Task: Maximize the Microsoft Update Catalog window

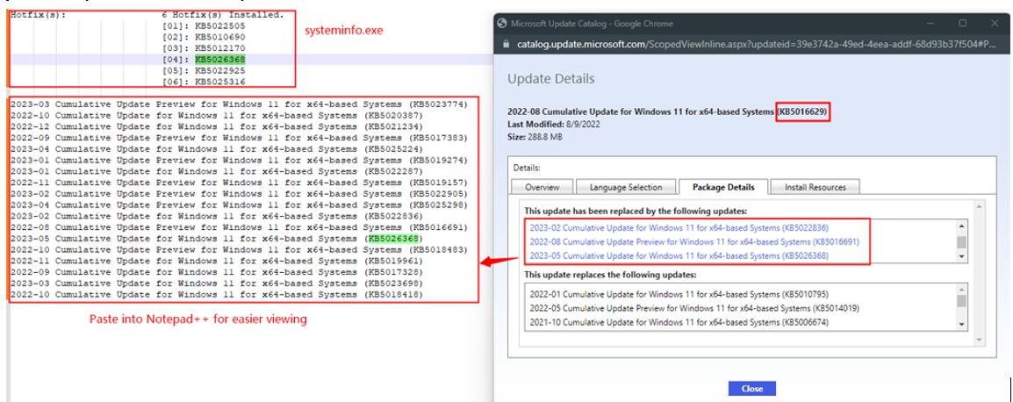Action: click(963, 24)
